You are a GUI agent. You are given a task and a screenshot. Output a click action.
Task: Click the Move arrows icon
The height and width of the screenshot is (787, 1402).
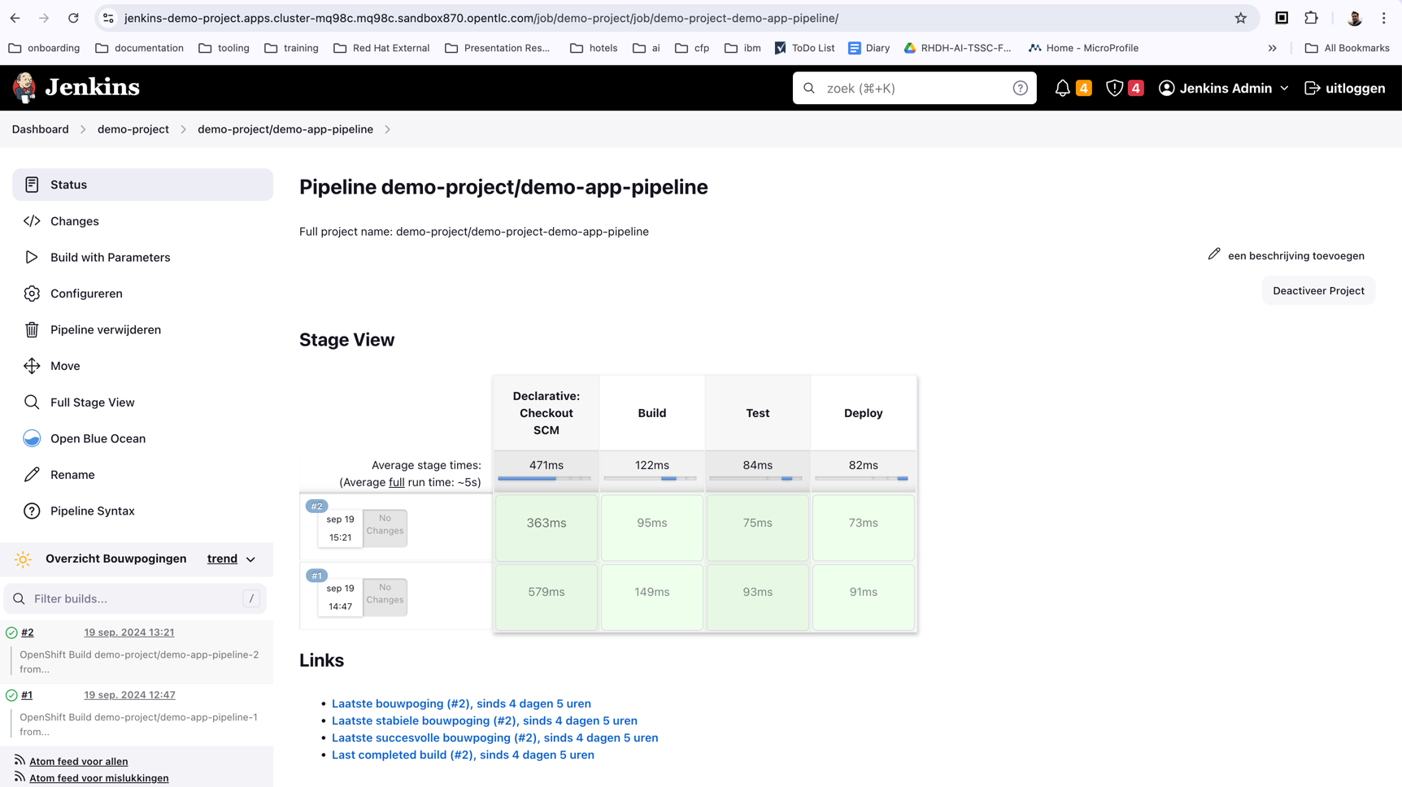32,366
